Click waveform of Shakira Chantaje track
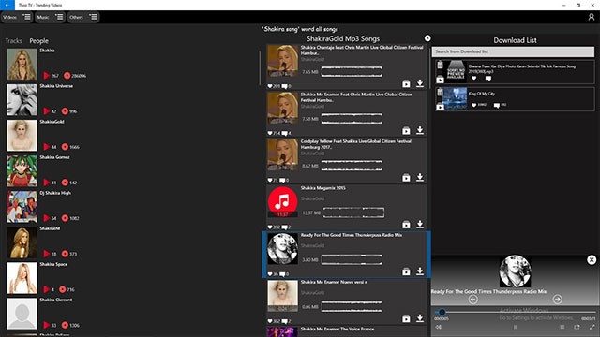Screen dimensions: 600x337 point(352,71)
